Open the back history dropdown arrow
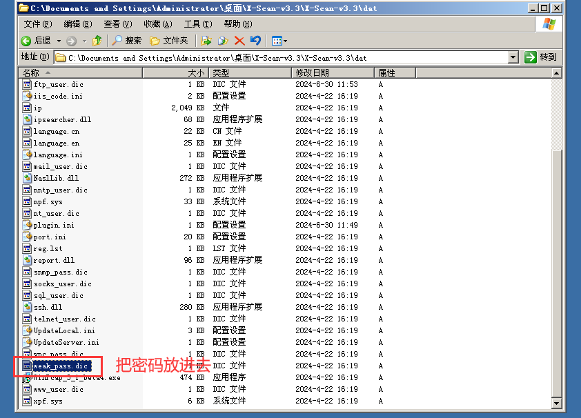 click(x=59, y=41)
